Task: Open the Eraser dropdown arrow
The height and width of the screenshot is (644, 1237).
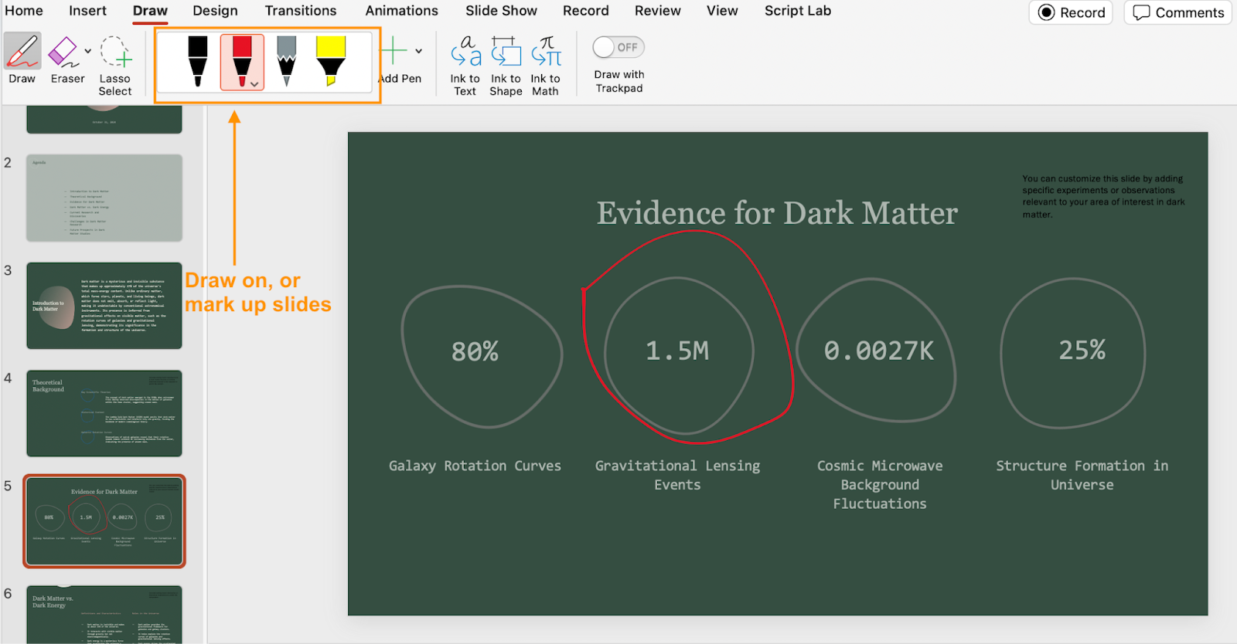Action: (88, 52)
